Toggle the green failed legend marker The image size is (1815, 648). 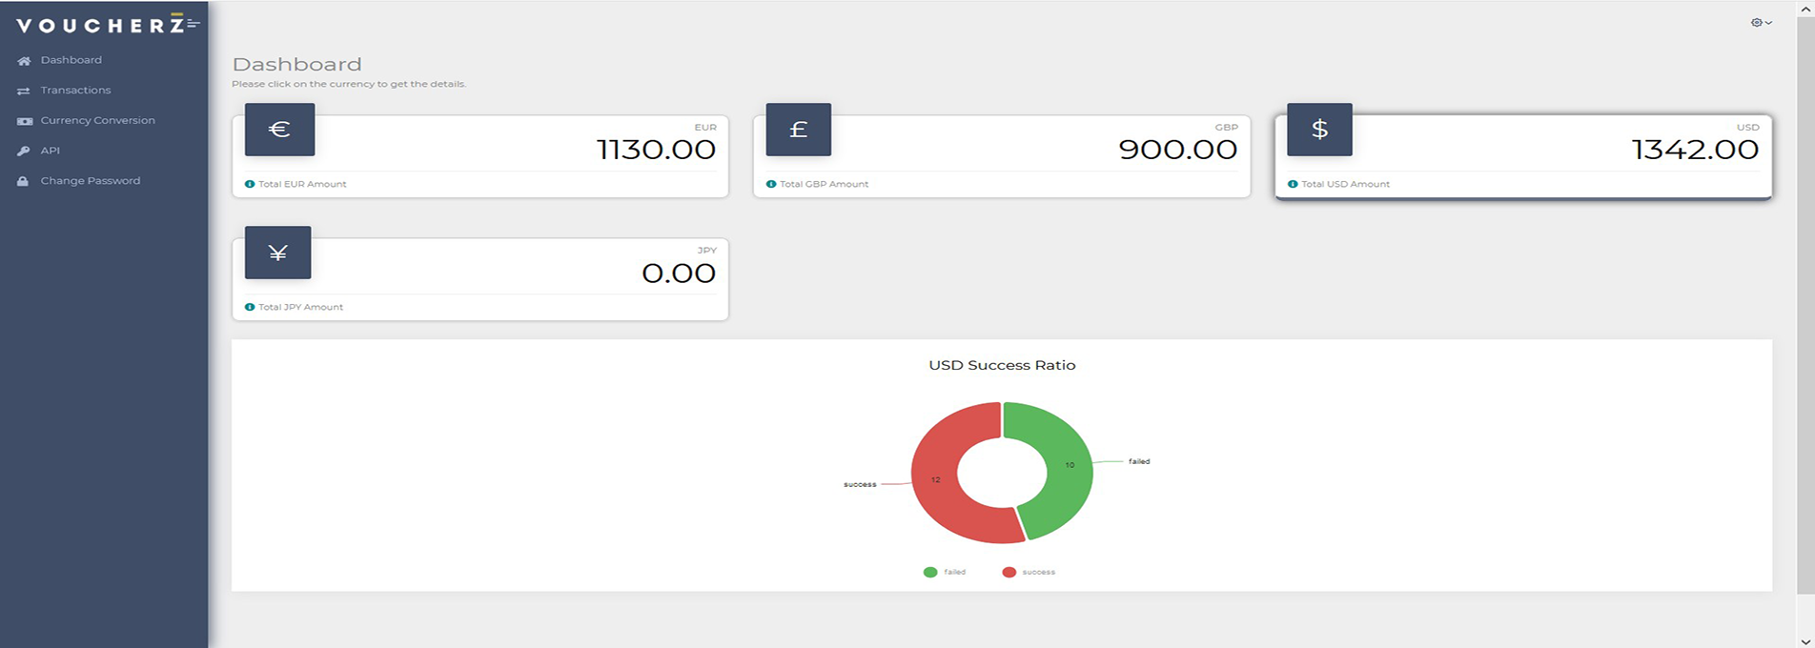[930, 572]
